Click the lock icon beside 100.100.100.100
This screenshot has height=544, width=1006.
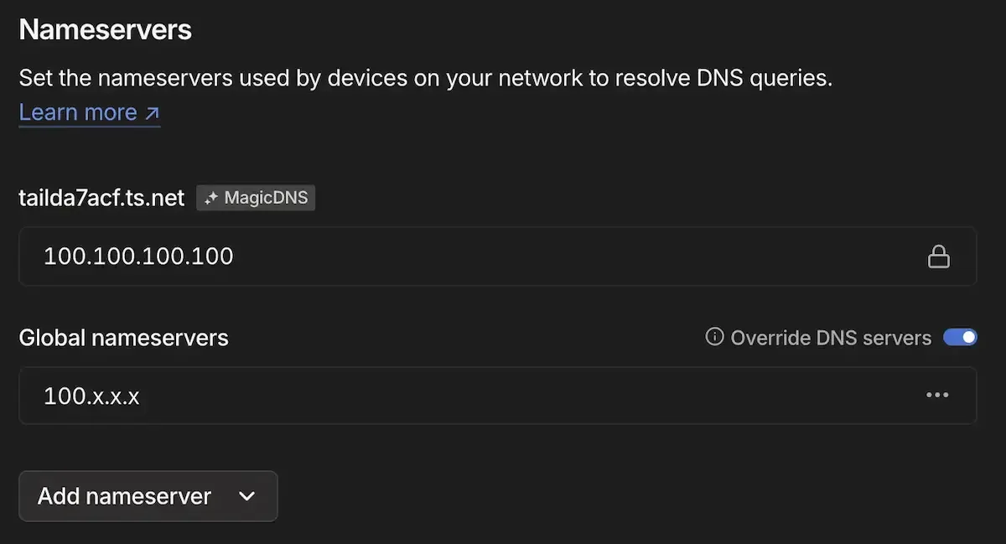(x=938, y=256)
